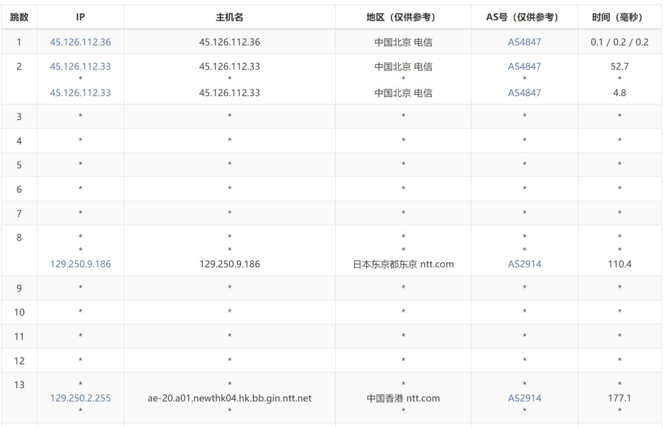
Task: Select hop number 2
Action: tap(19, 66)
